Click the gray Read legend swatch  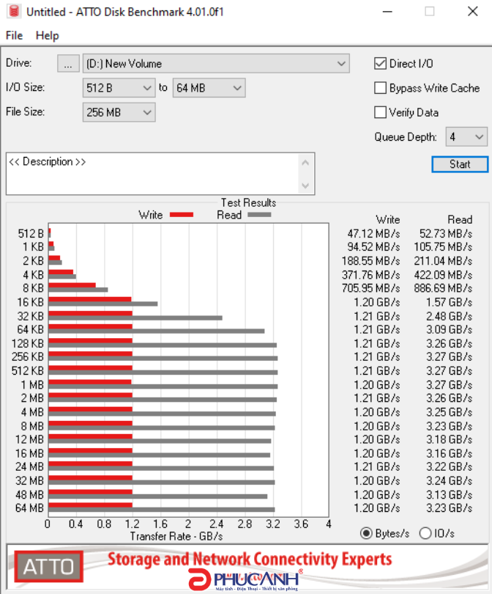pos(259,215)
